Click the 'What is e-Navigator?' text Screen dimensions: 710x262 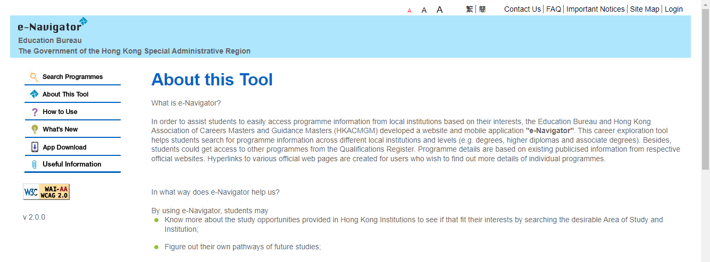click(186, 103)
